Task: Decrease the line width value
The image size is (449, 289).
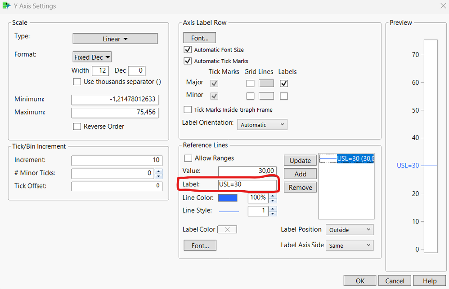Action: coord(273,214)
